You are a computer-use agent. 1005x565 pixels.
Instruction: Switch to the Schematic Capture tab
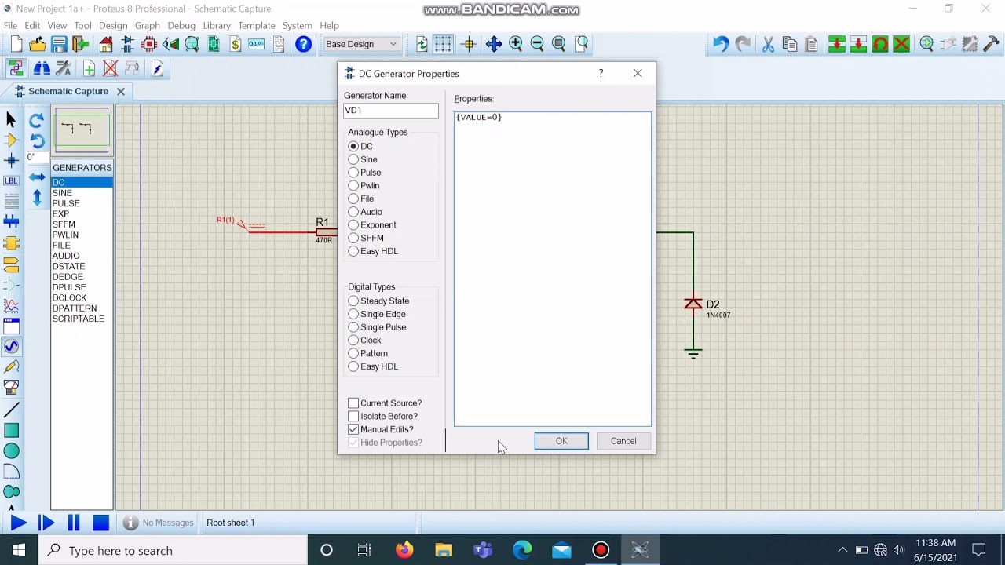68,91
